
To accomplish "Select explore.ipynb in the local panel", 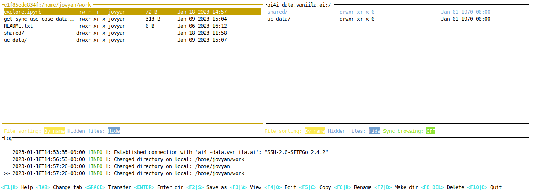I will click(x=23, y=12).
